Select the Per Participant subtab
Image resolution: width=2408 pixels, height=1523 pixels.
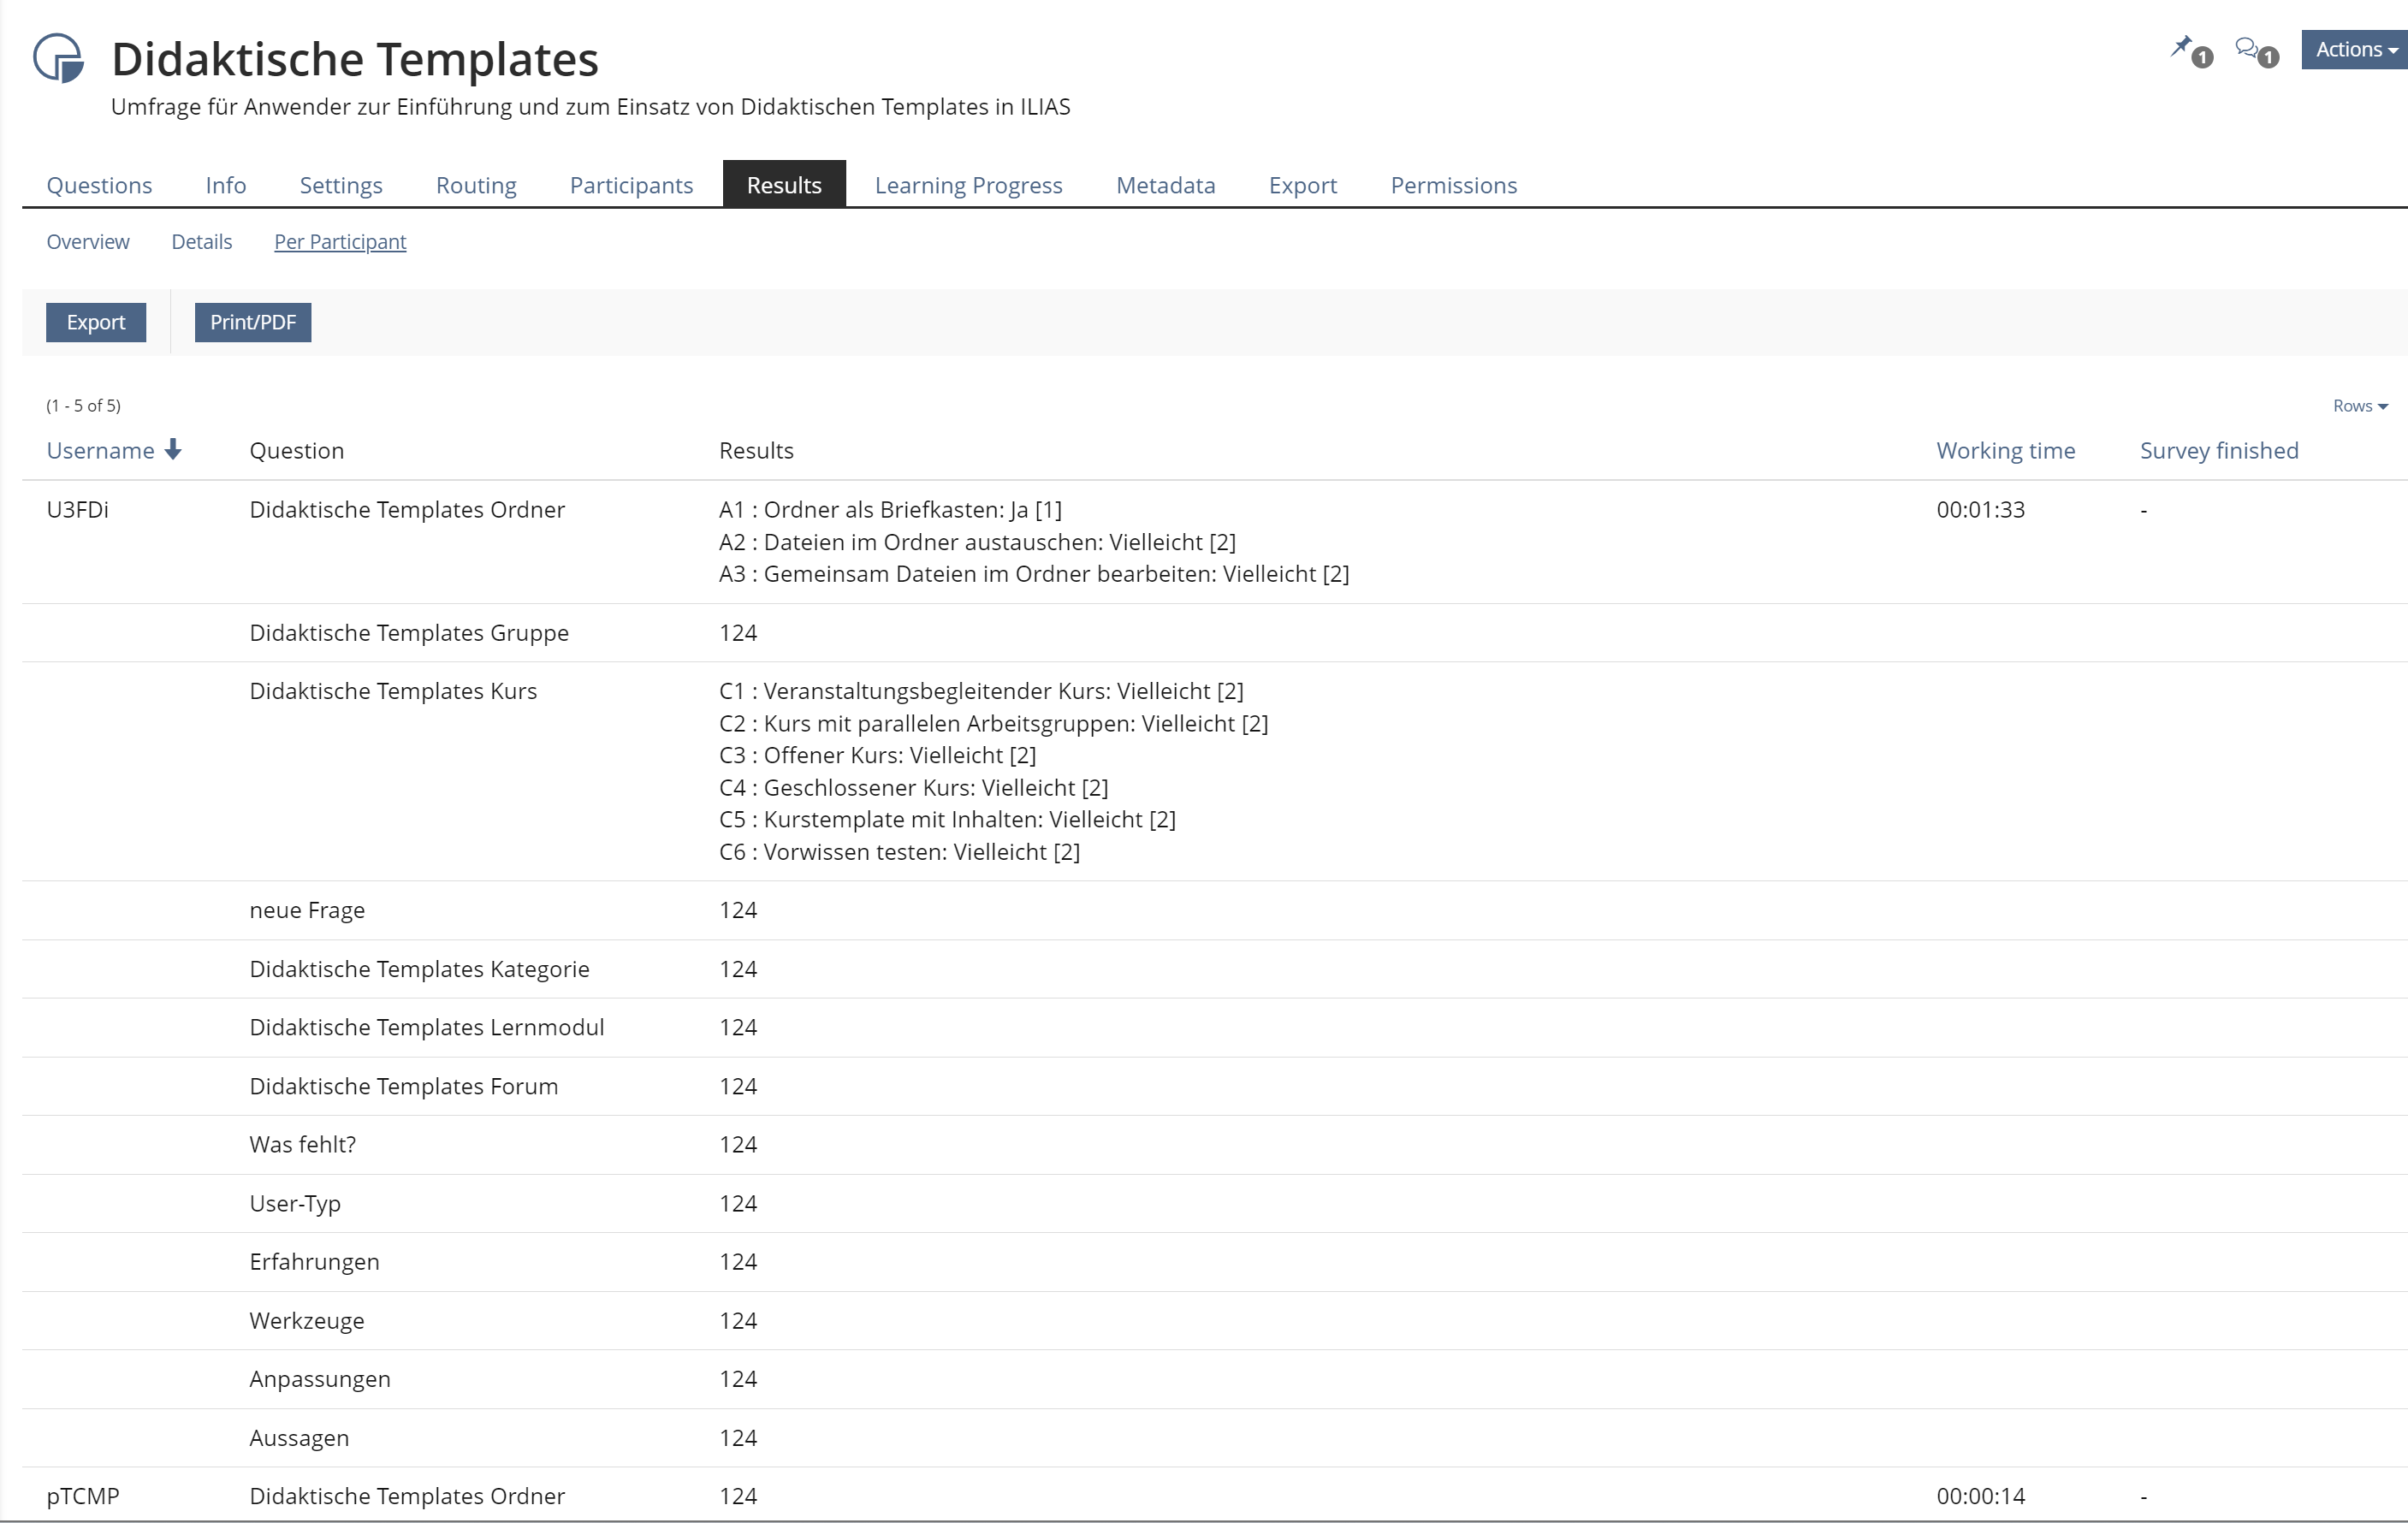[x=340, y=242]
